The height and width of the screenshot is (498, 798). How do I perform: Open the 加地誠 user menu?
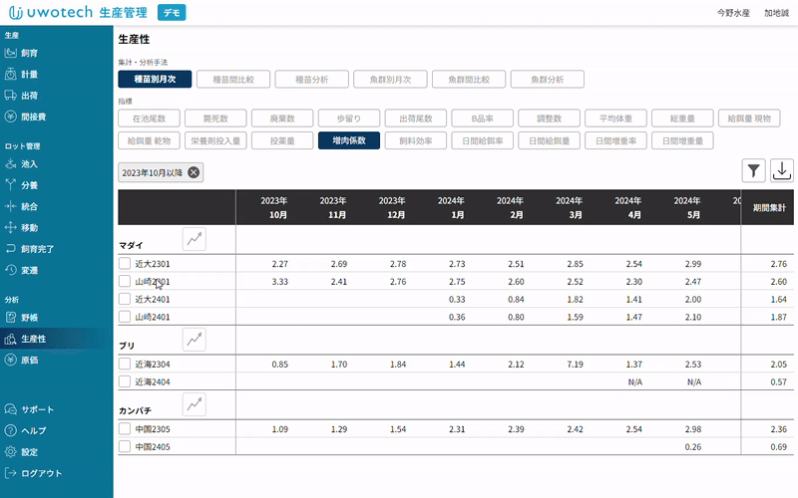[776, 13]
